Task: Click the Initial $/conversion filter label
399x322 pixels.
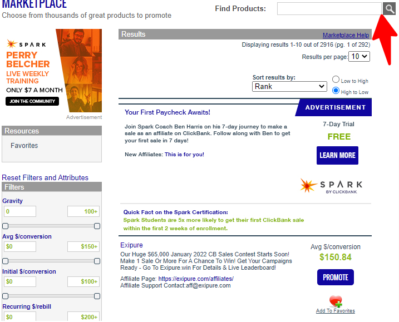Action: 29,271
